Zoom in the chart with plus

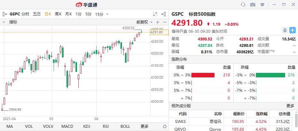pos(158,22)
